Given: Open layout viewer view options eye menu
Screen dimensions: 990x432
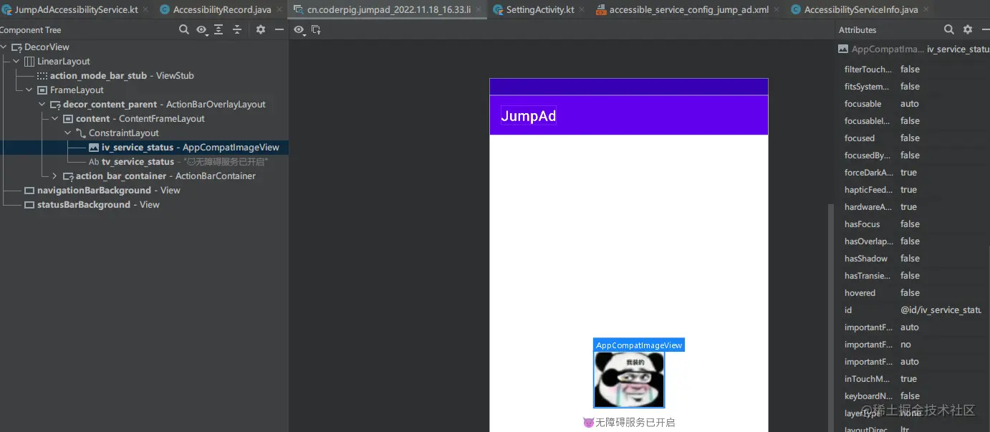Looking at the screenshot, I should pyautogui.click(x=299, y=29).
